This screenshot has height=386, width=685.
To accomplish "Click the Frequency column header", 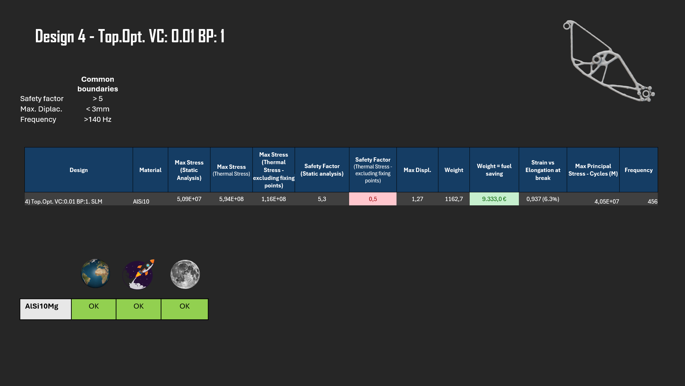I will pos(638,170).
